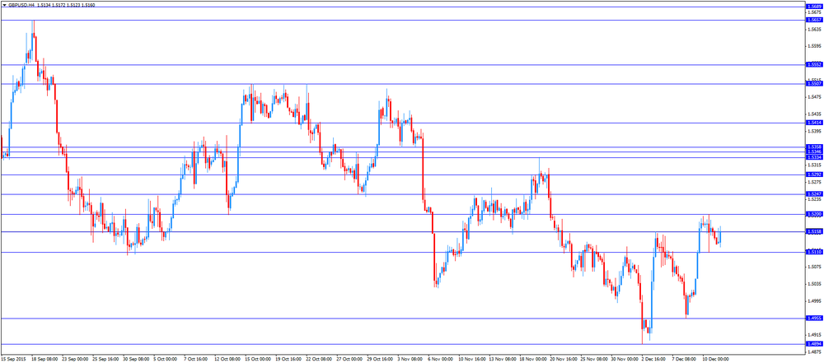Select the 1.5247 horizontal line price label
The image size is (824, 363).
pyautogui.click(x=814, y=193)
